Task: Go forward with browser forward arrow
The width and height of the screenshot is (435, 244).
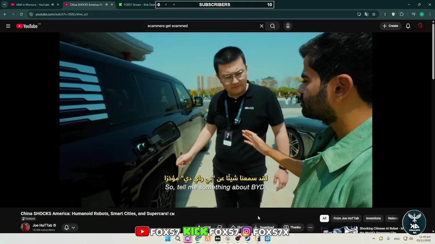Action: tap(13, 14)
